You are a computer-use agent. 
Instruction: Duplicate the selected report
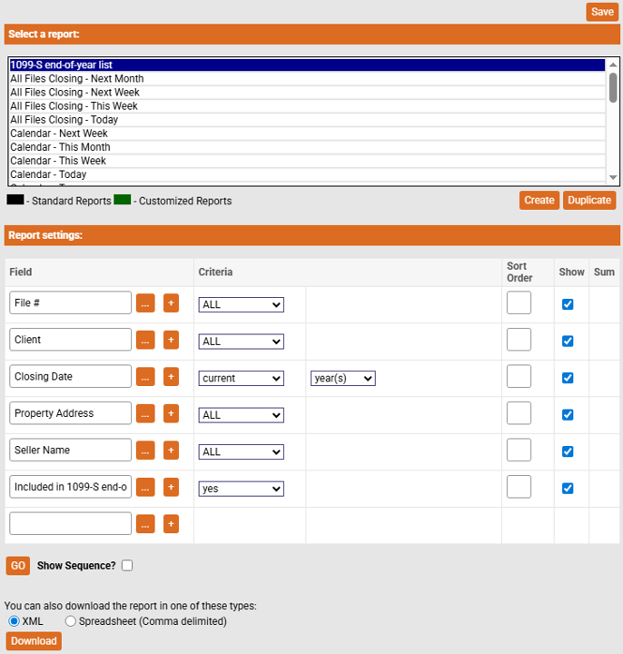(x=589, y=200)
